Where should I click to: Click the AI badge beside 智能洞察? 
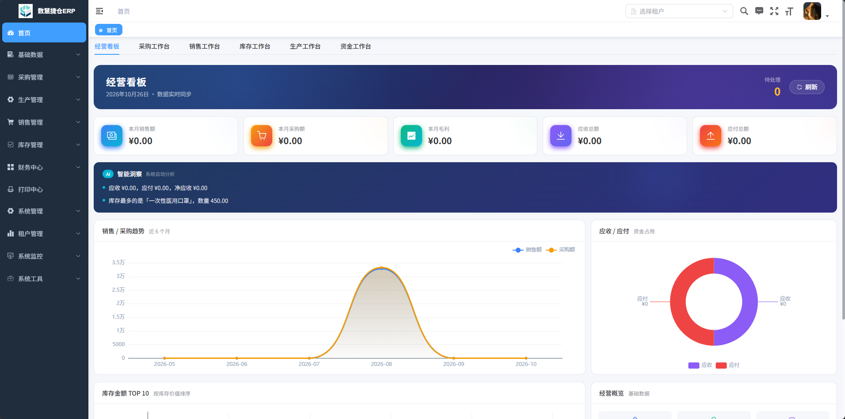(x=108, y=174)
